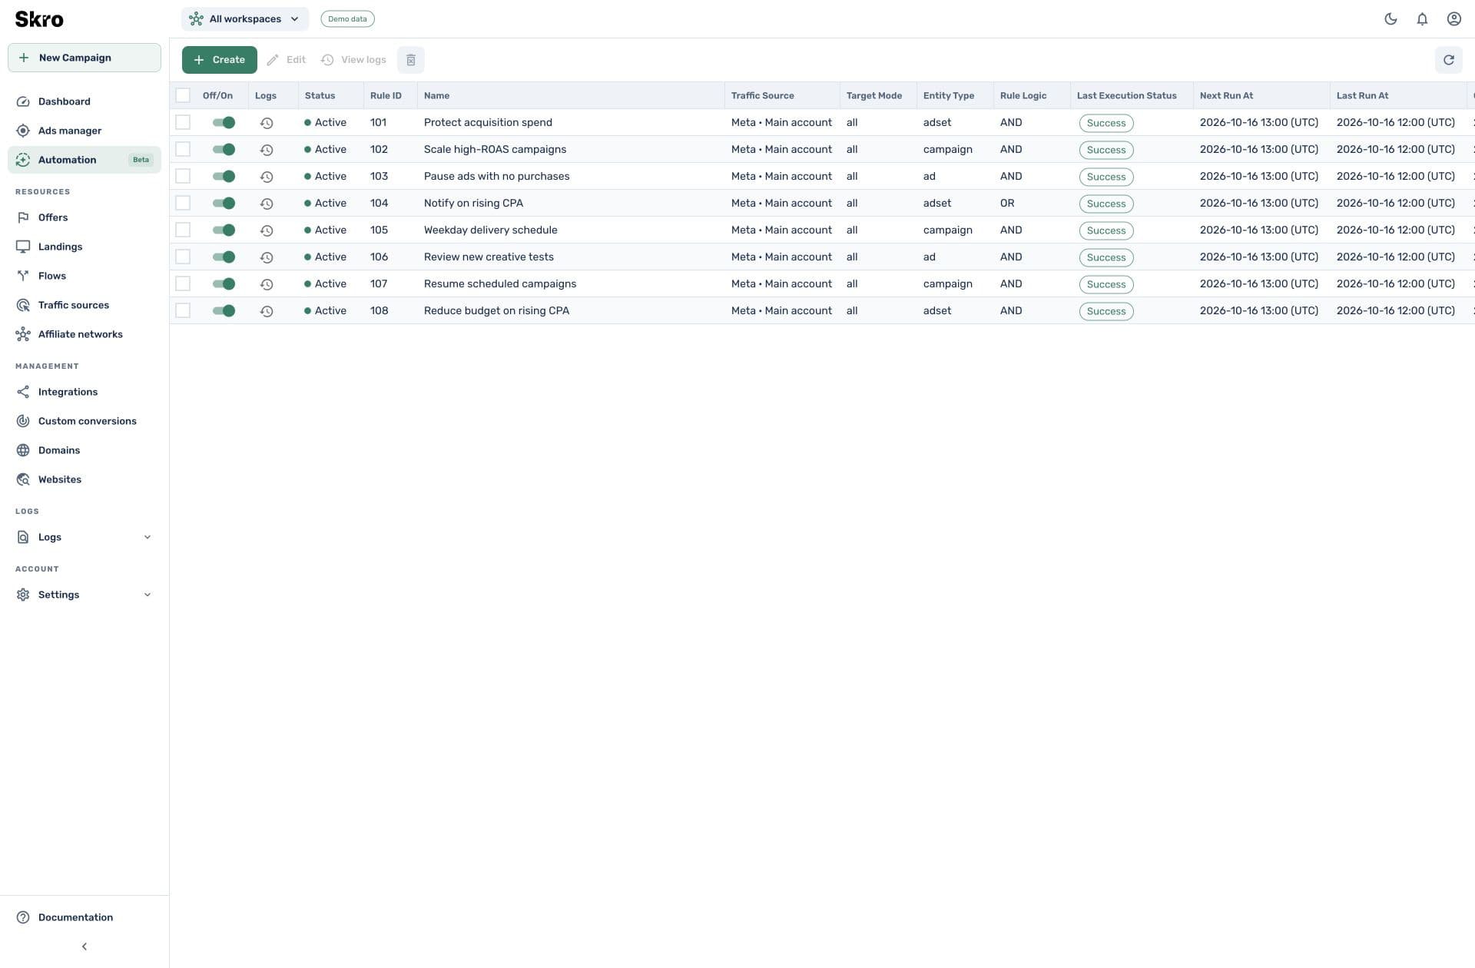This screenshot has width=1475, height=968.
Task: Click the Create rule button
Action: [220, 60]
